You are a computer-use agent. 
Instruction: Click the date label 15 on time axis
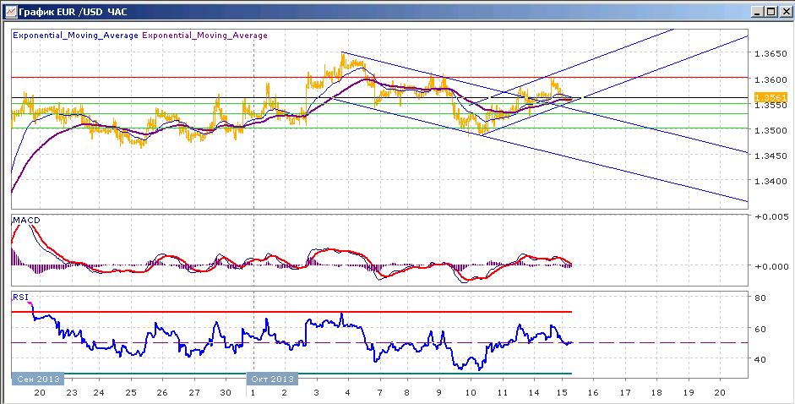563,393
